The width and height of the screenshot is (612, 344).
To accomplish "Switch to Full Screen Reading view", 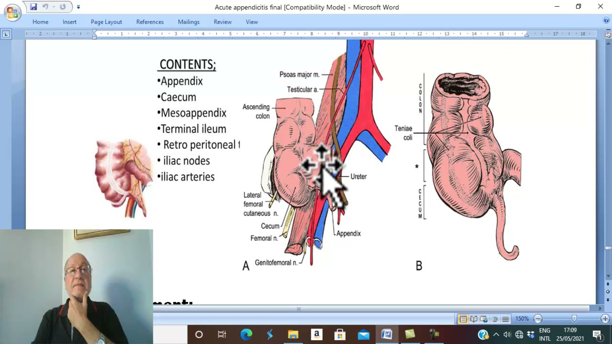I will pos(473,319).
